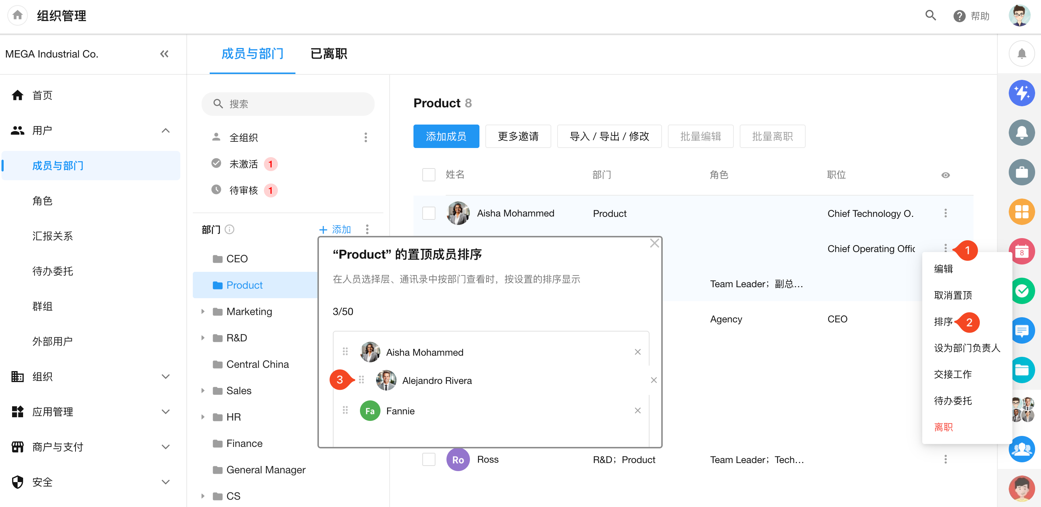Open the search magnifier in top bar
1041x507 pixels.
click(930, 15)
